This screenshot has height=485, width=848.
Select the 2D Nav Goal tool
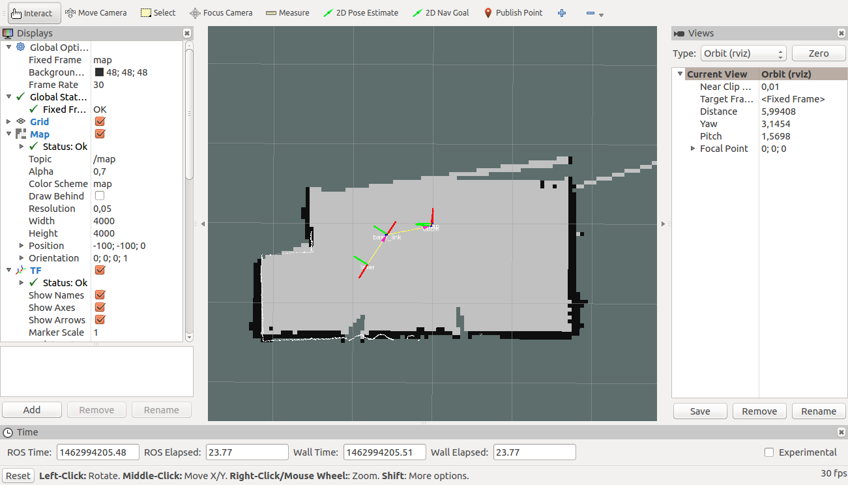(441, 13)
